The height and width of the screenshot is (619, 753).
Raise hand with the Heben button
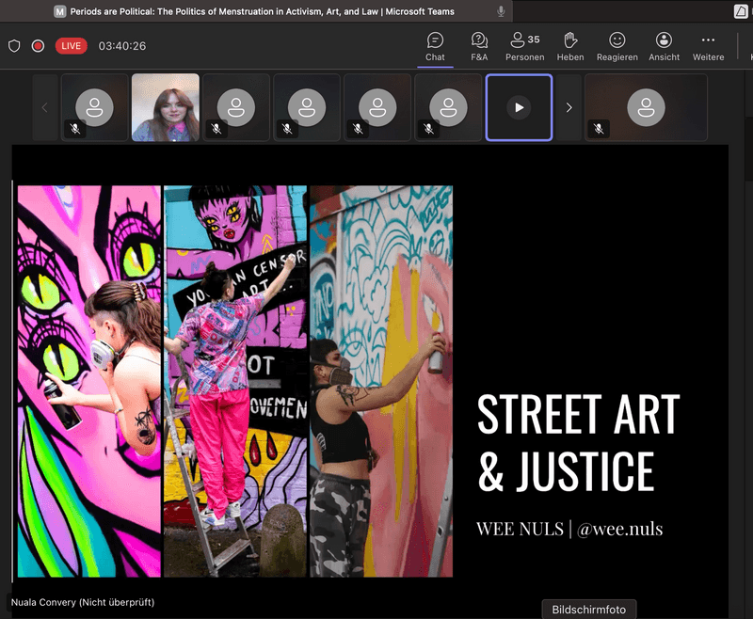(569, 46)
